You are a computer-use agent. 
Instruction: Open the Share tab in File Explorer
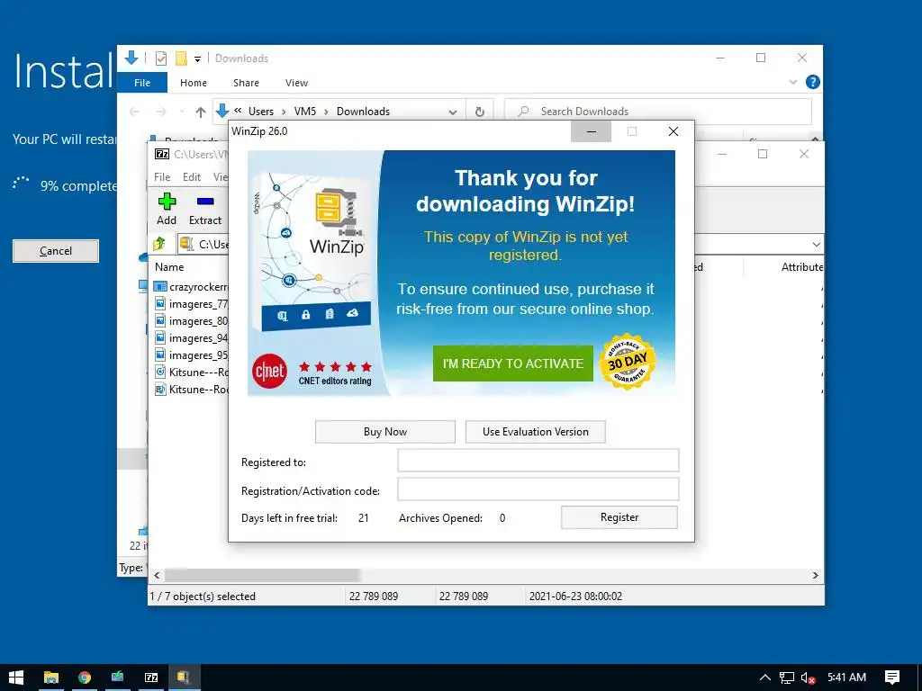246,83
